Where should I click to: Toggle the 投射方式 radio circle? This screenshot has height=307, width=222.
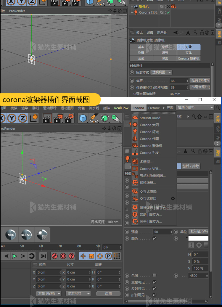pos(132,73)
